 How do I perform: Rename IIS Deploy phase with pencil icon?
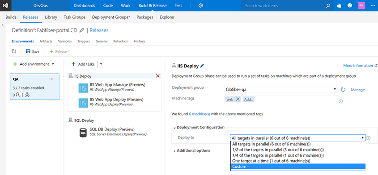(202, 66)
